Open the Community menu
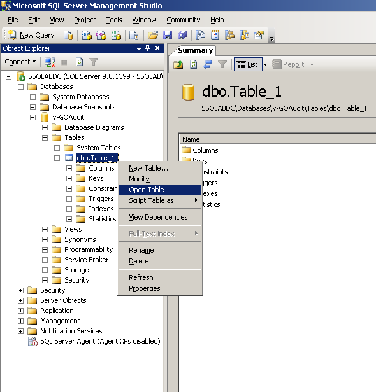The image size is (376, 392). pos(184,20)
